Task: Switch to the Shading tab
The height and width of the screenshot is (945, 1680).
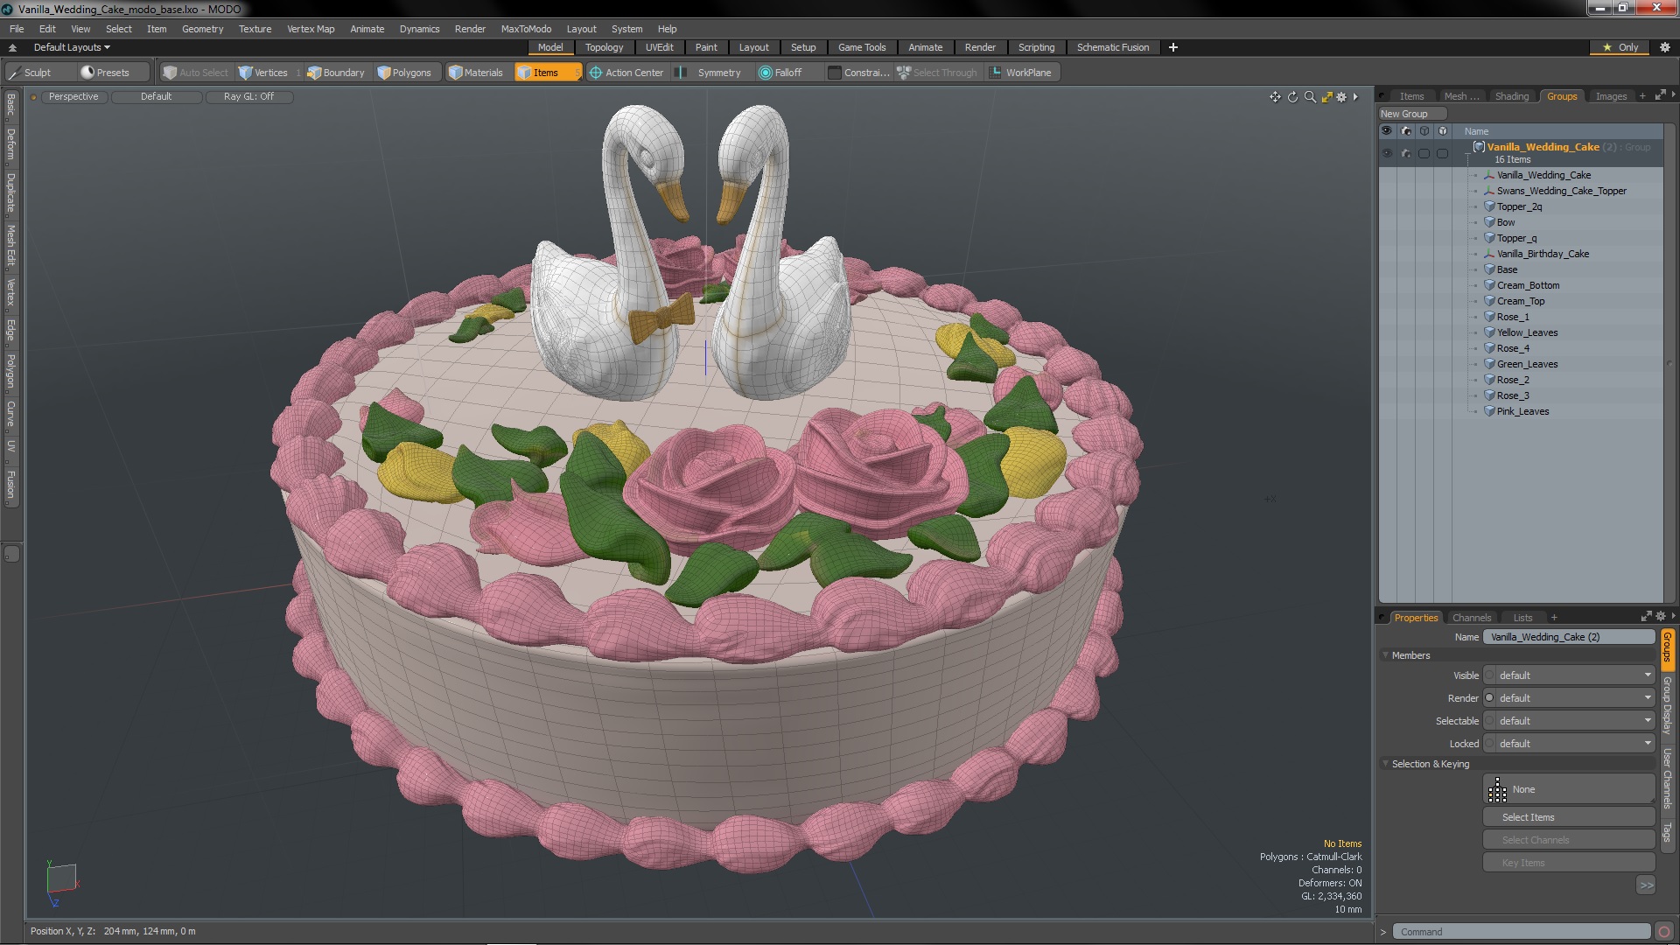Action: pyautogui.click(x=1511, y=96)
